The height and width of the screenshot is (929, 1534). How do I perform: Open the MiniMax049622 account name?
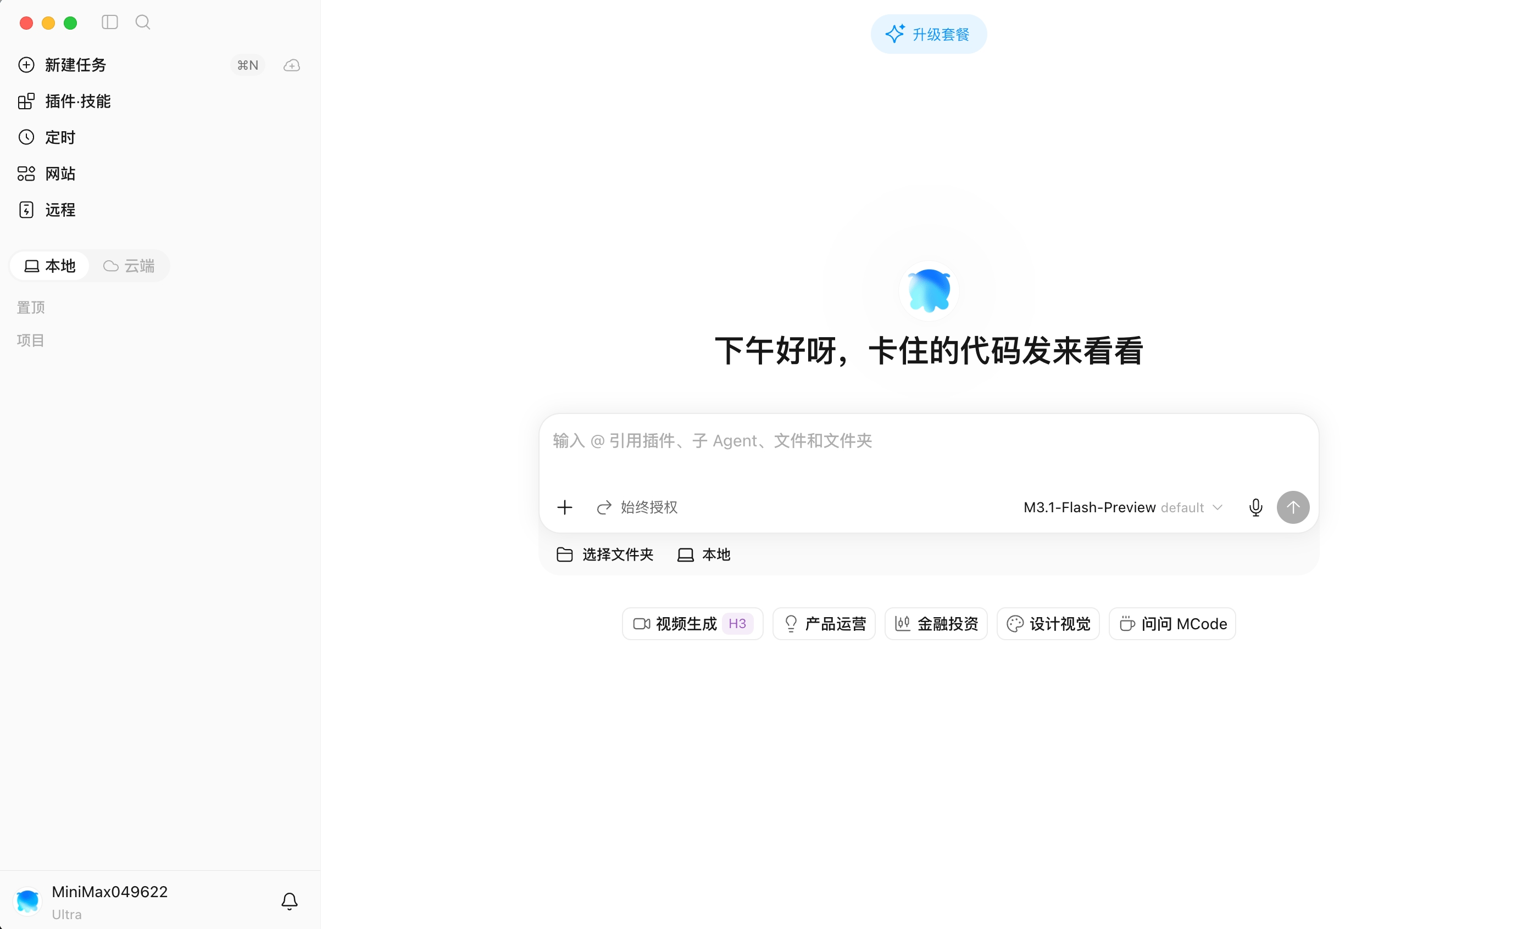pos(109,892)
